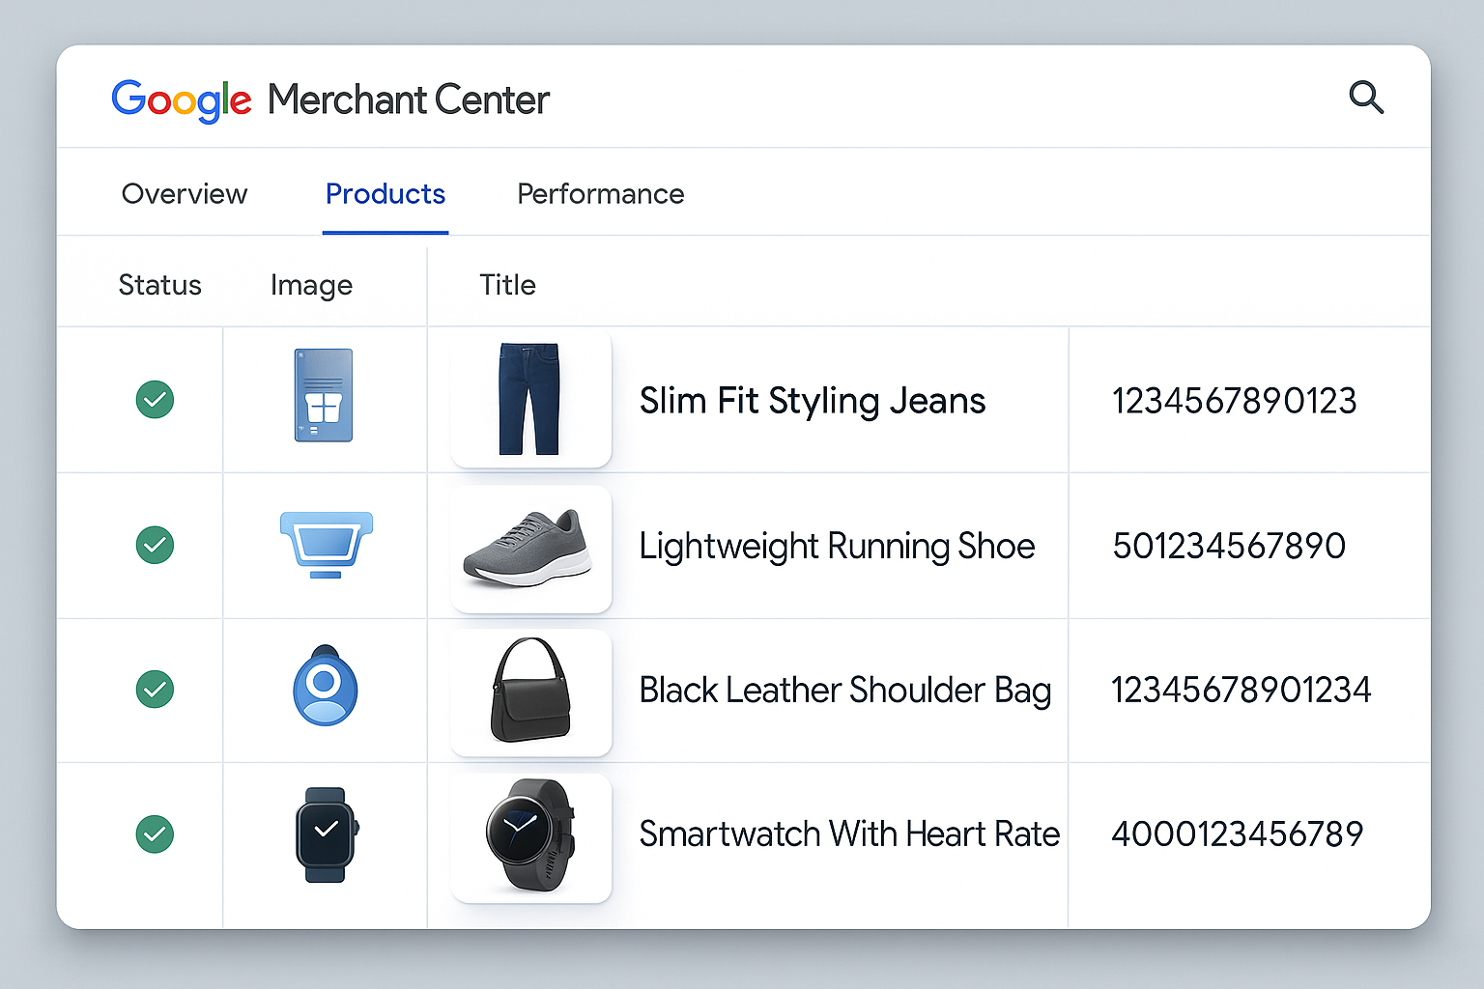The image size is (1484, 989).
Task: Click the search magnifier icon
Action: (x=1365, y=98)
